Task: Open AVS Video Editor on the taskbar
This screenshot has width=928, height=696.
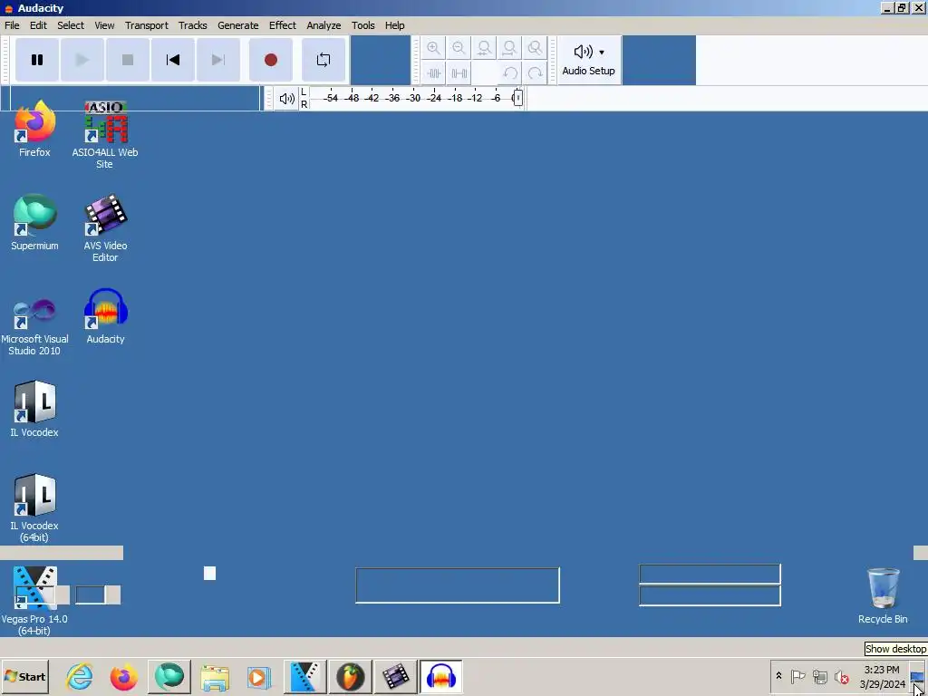Action: (395, 676)
